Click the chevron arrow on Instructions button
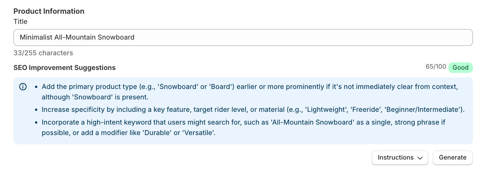The height and width of the screenshot is (172, 484). pos(420,158)
